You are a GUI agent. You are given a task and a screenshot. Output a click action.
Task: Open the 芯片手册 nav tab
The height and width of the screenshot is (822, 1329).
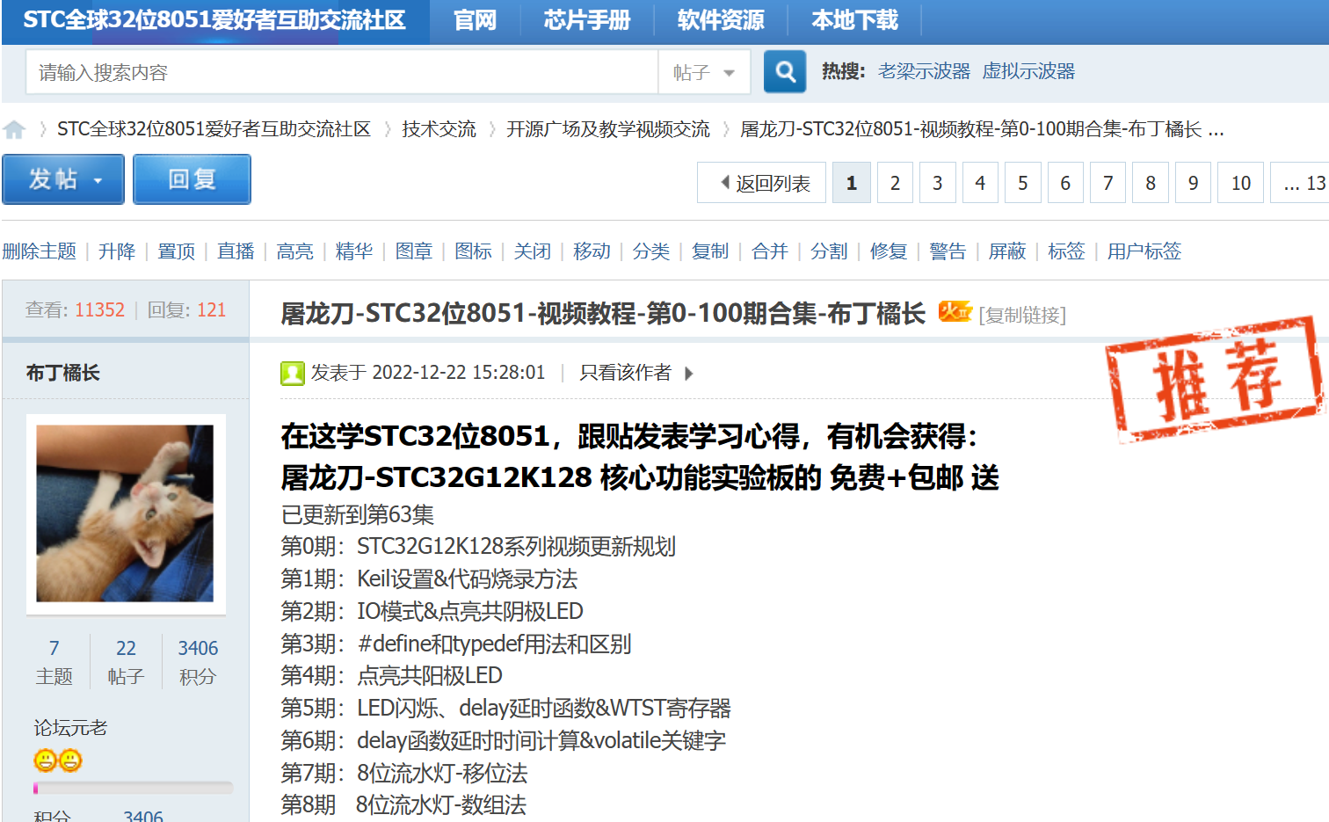pyautogui.click(x=587, y=20)
